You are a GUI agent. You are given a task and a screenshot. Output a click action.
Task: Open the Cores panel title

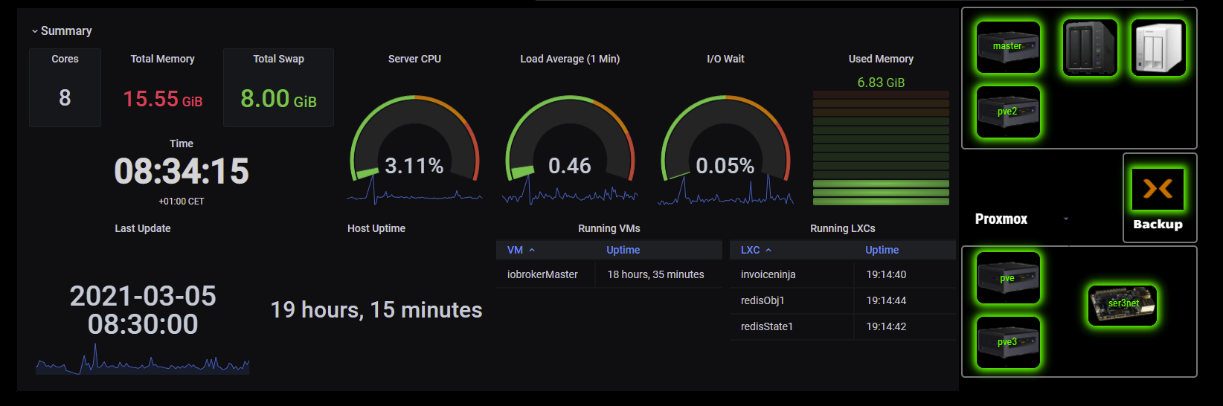(x=65, y=59)
